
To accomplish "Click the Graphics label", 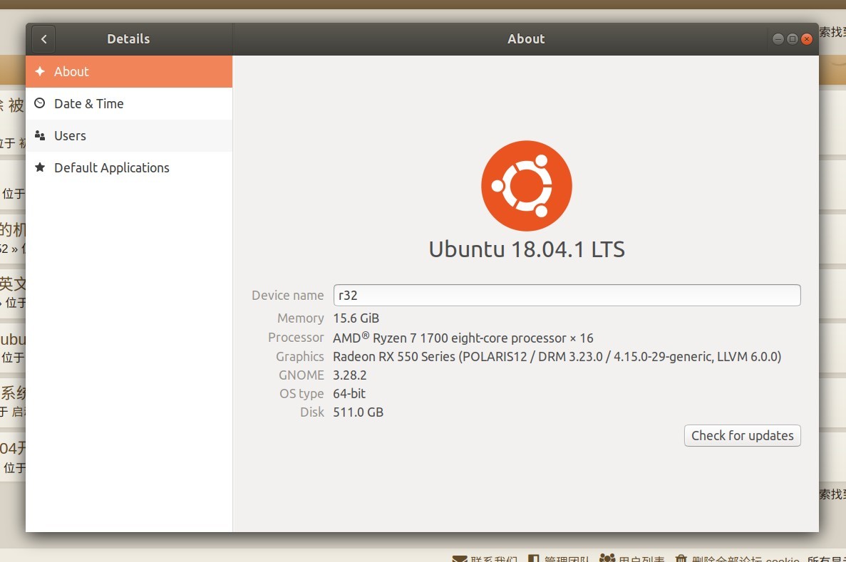I will (300, 357).
